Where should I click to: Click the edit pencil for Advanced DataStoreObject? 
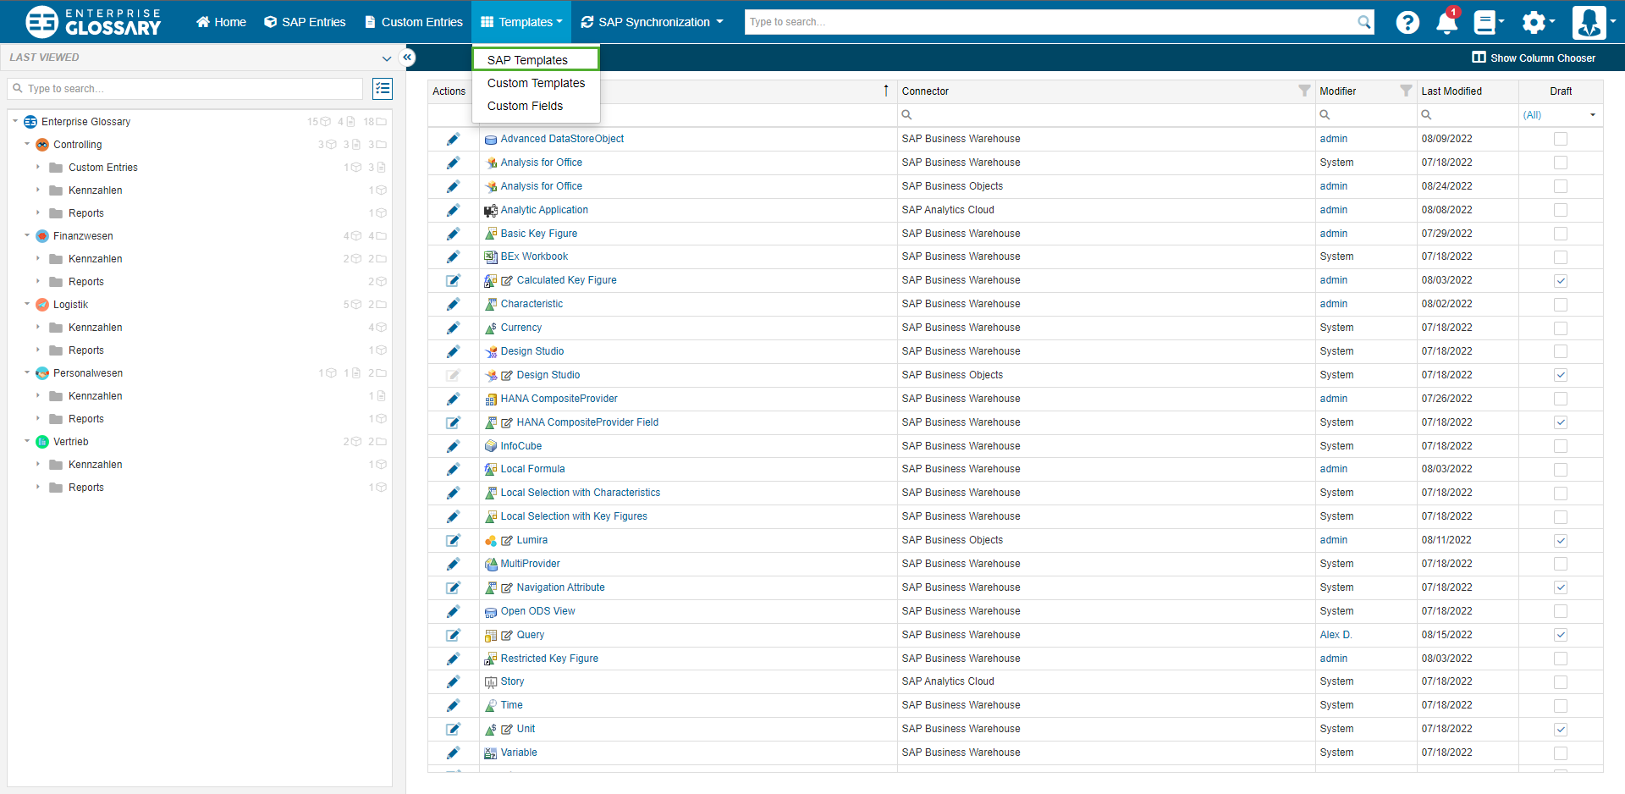tap(453, 139)
